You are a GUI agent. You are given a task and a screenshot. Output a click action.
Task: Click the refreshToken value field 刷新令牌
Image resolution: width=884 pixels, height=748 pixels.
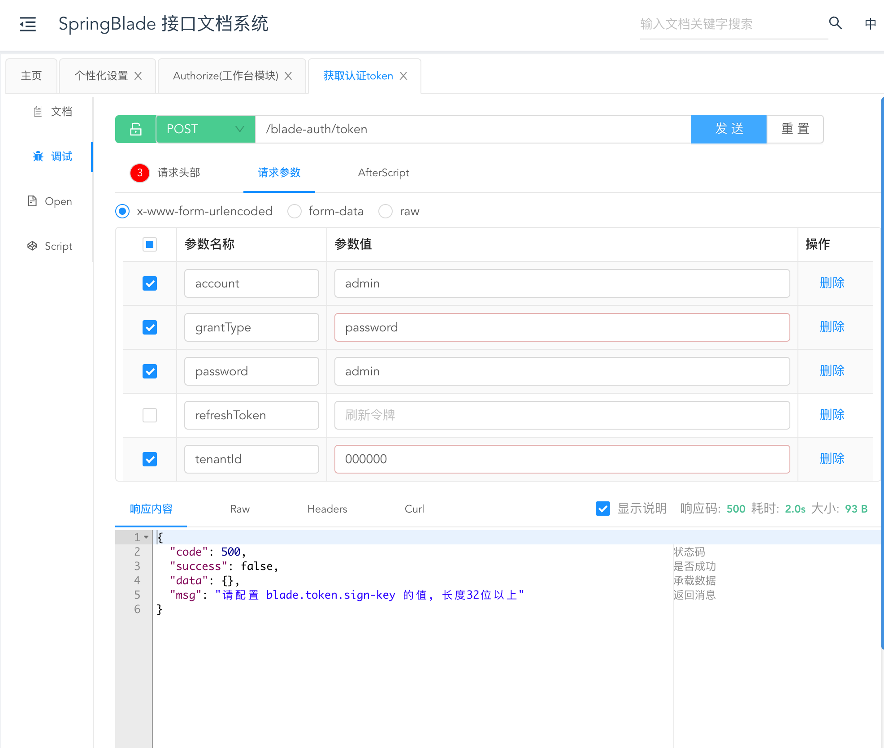point(562,415)
